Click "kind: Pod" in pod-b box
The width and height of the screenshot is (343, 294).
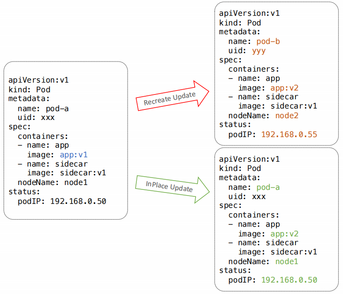pyautogui.click(x=240, y=23)
